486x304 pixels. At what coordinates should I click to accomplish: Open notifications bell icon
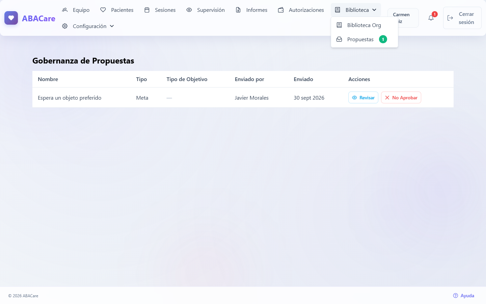pyautogui.click(x=431, y=18)
